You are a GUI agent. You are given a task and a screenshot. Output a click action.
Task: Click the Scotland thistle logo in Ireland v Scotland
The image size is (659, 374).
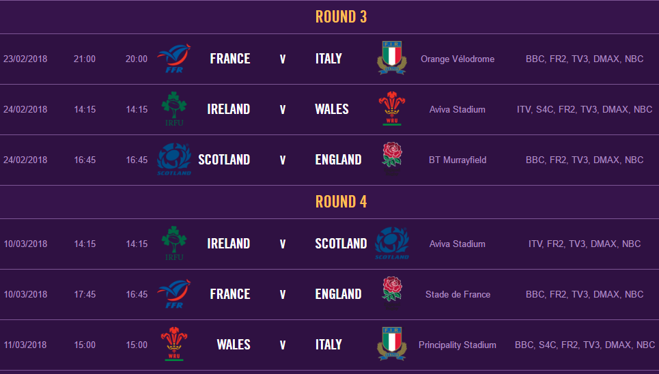coord(392,244)
